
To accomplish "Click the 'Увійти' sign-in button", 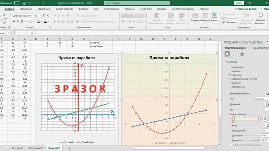I will (239, 3).
